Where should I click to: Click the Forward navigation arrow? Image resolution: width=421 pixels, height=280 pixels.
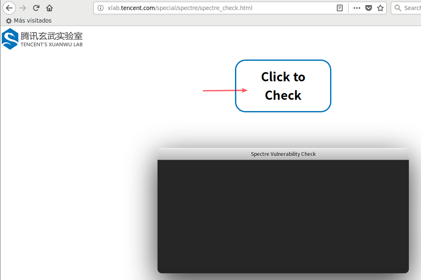tap(23, 8)
